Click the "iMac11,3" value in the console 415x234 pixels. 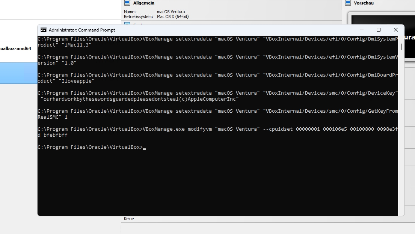coord(77,45)
